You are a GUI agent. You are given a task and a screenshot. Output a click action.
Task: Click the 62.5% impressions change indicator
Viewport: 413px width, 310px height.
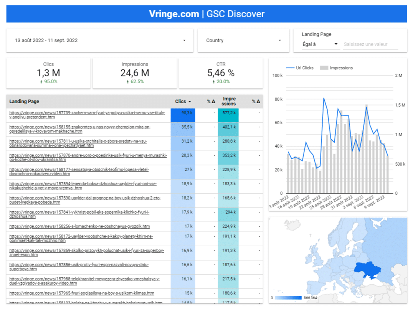pyautogui.click(x=135, y=82)
